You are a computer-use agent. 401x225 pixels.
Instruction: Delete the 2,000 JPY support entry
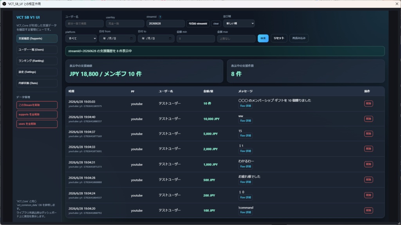click(x=368, y=149)
